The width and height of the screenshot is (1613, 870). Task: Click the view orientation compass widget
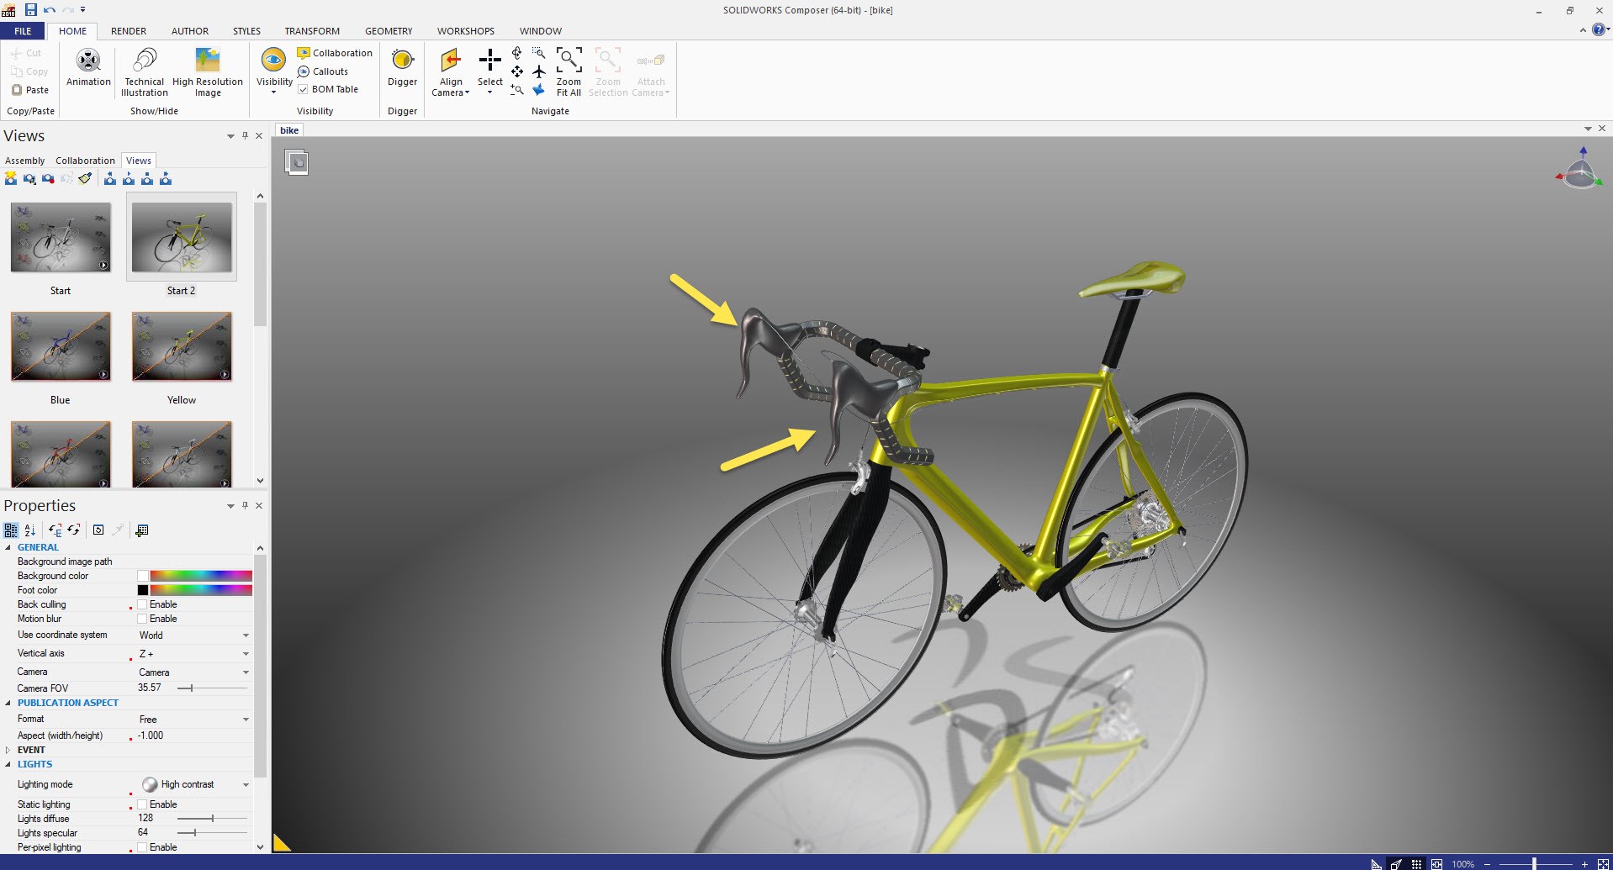[x=1579, y=171]
